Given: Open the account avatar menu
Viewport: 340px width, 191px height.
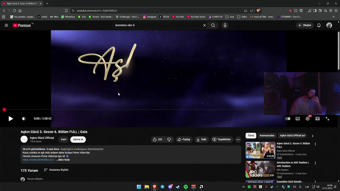Looking at the screenshot, I should coord(329,25).
